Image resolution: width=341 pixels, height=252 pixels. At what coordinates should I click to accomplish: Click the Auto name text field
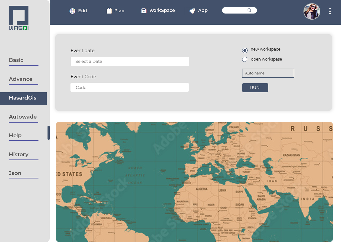coord(268,73)
